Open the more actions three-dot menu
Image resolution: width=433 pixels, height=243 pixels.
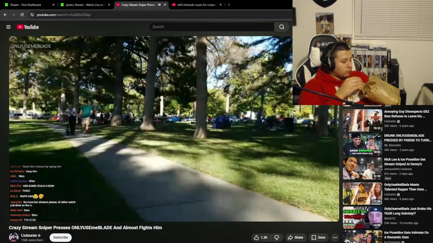335,238
